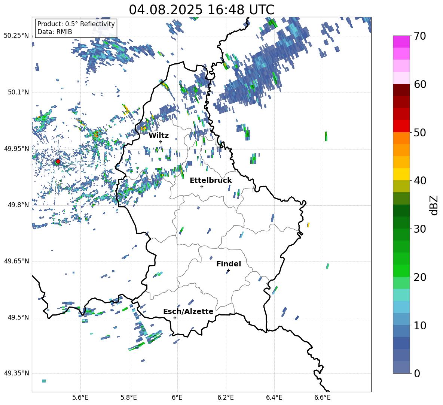
Task: Click the Data: RMIB text
Action: pyautogui.click(x=55, y=32)
